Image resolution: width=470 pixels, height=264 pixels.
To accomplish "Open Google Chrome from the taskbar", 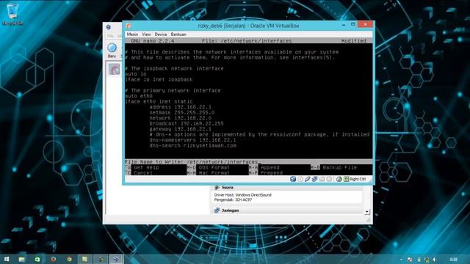I will 69,259.
